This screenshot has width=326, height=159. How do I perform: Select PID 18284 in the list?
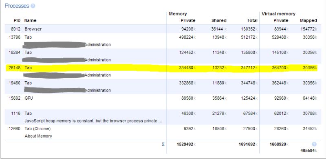[x=15, y=52]
